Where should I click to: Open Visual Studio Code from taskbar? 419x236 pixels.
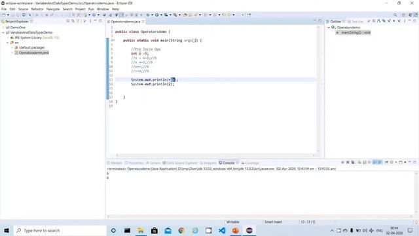222,230
